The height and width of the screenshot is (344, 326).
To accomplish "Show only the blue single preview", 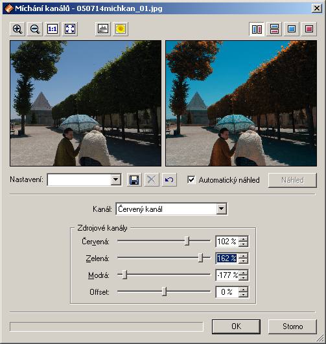I will point(292,29).
